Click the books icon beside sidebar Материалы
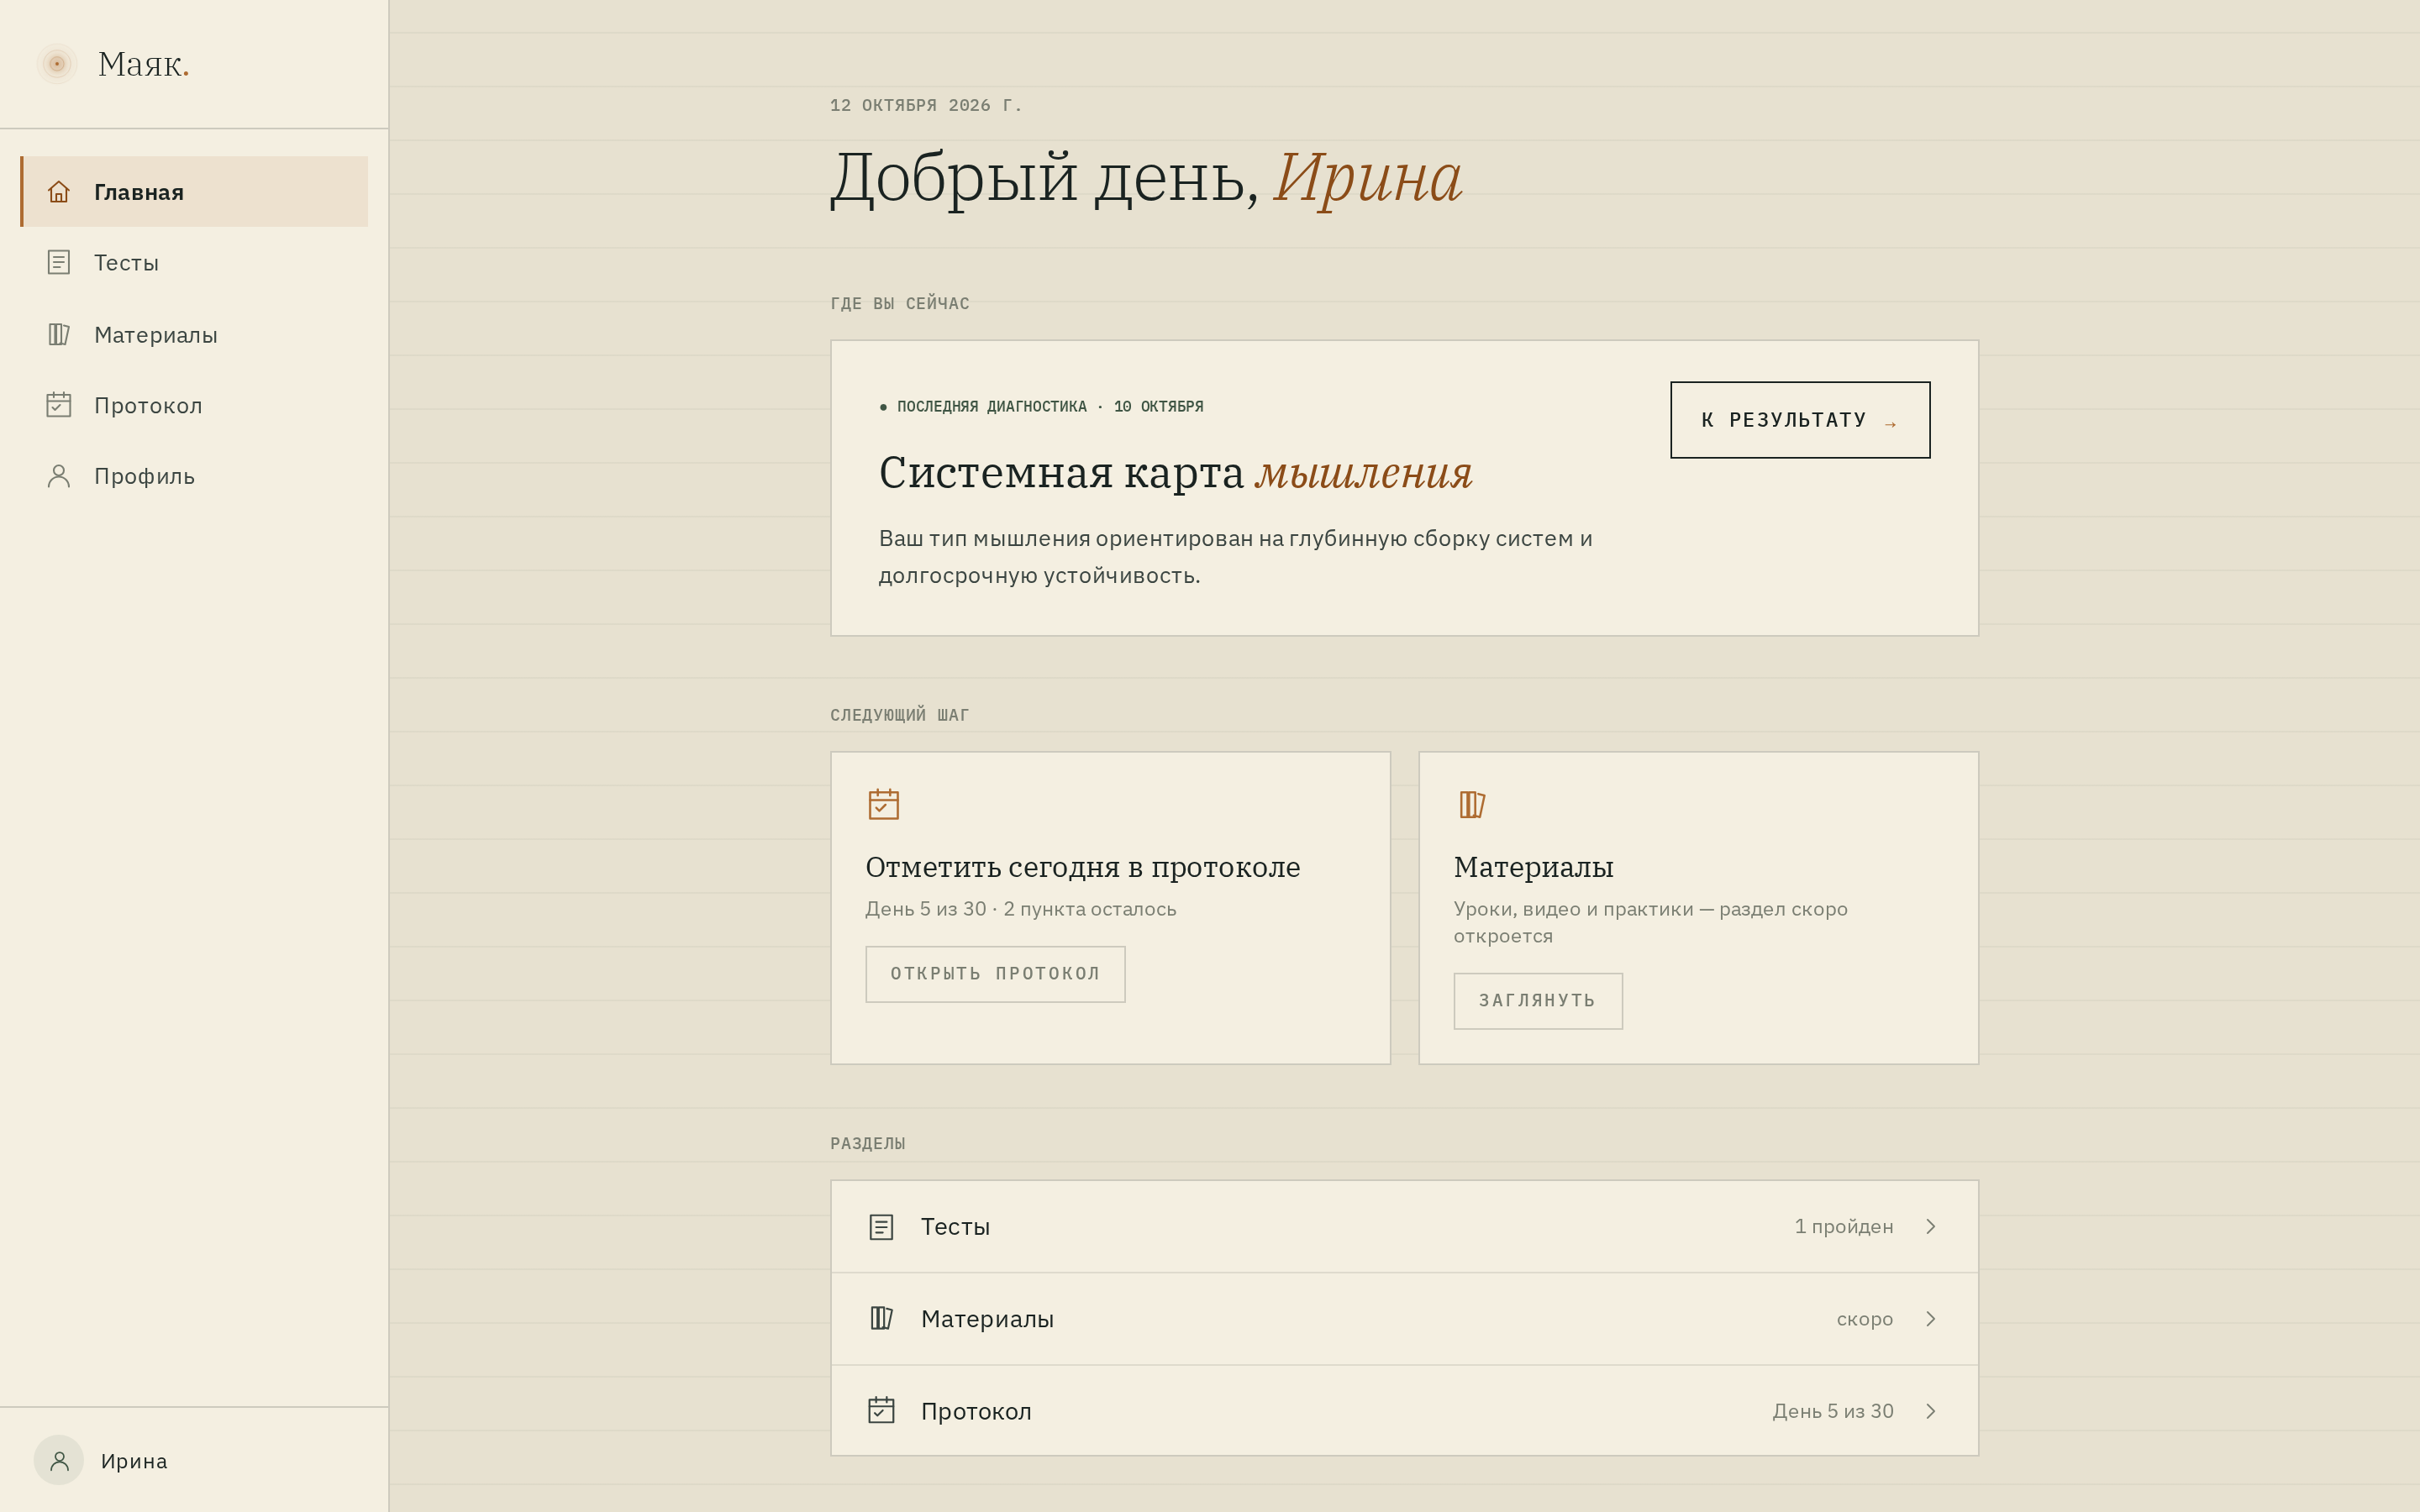Image resolution: width=2420 pixels, height=1512 pixels. (x=59, y=334)
